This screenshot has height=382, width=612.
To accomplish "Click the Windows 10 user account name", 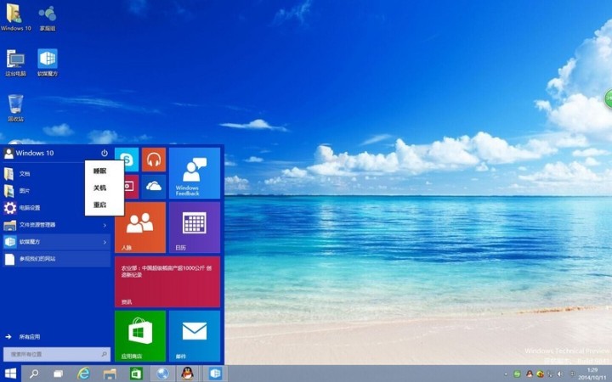I will pyautogui.click(x=34, y=153).
